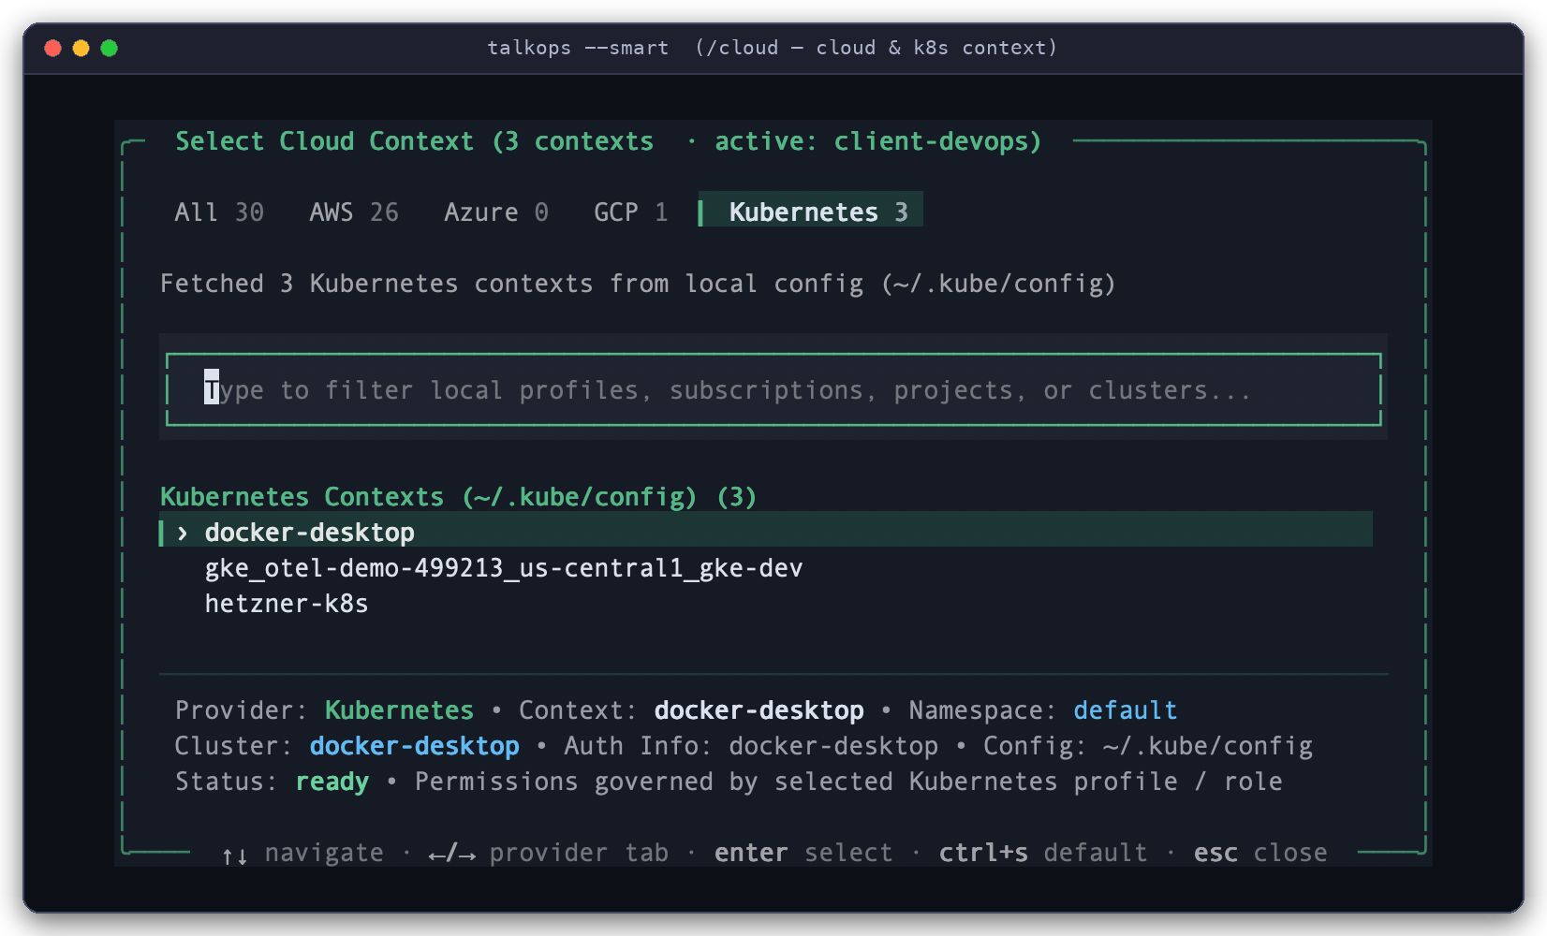Switch to the AWS 26 tab
This screenshot has width=1547, height=936.
354,212
